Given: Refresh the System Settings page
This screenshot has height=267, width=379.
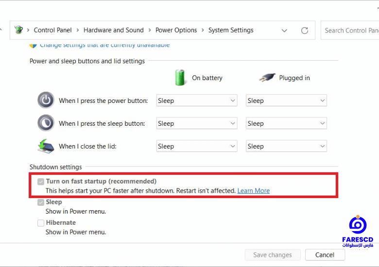Looking at the screenshot, I should 304,31.
